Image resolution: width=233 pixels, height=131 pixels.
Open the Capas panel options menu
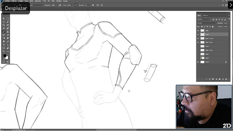(229, 16)
